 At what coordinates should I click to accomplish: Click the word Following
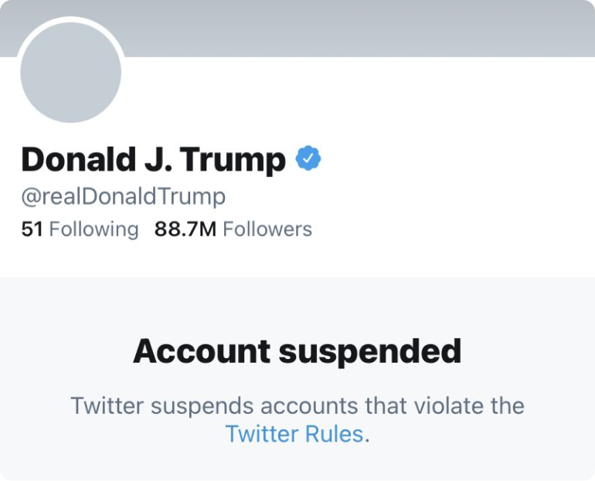pos(93,229)
